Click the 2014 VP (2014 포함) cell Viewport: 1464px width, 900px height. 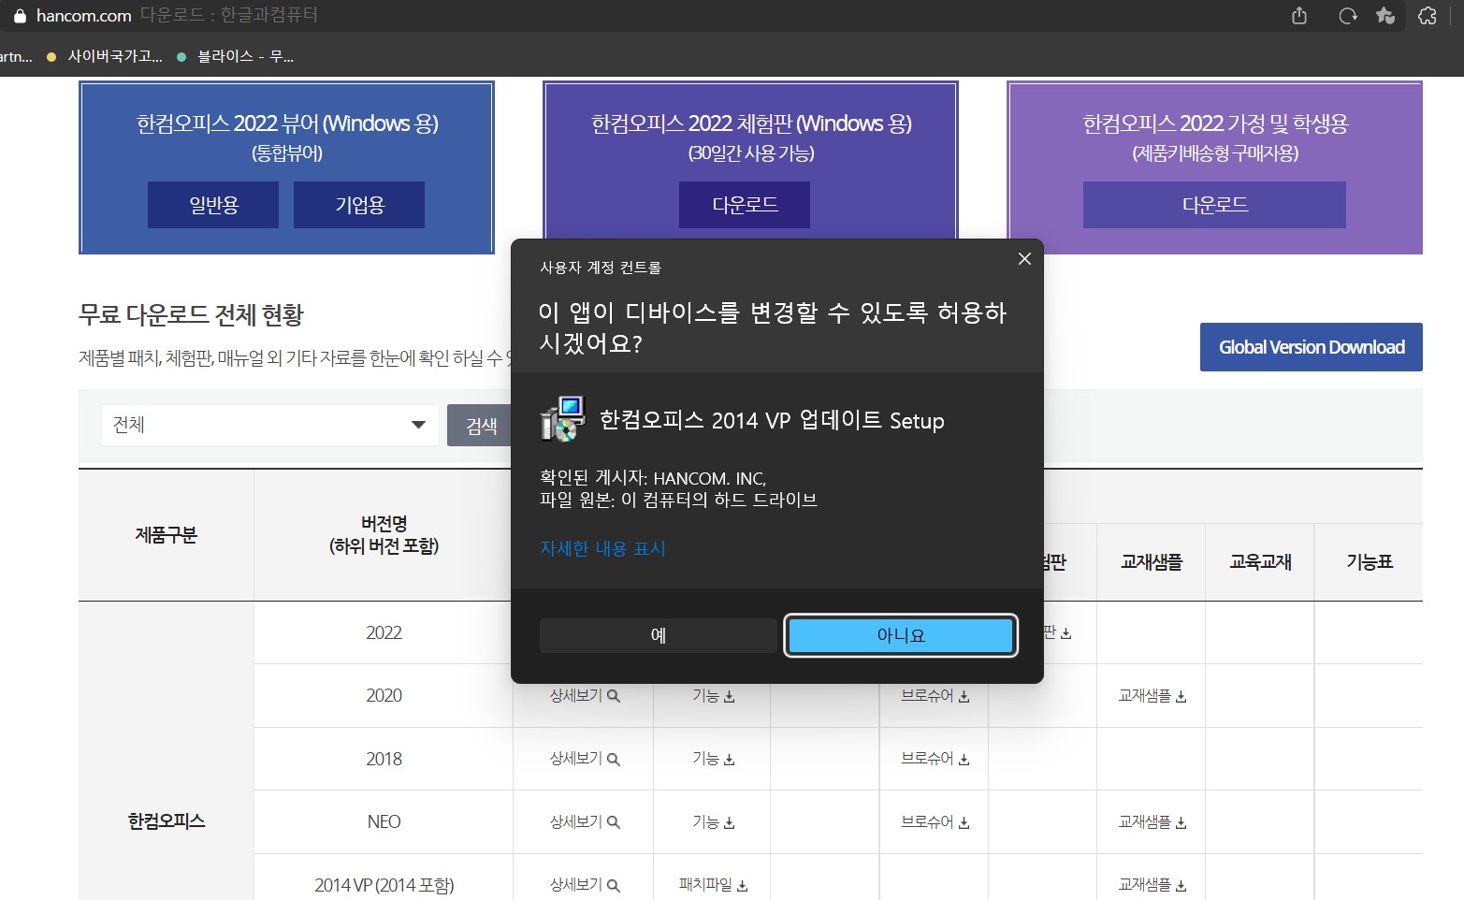point(384,885)
